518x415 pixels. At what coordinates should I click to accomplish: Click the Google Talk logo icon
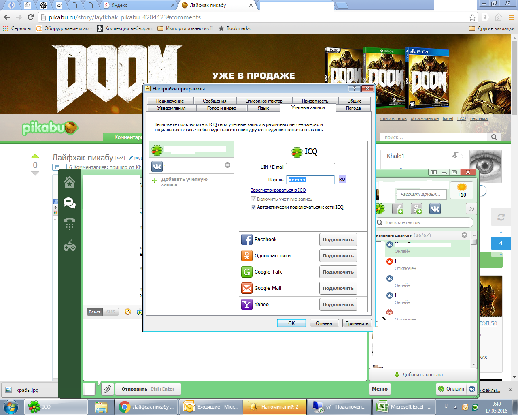click(x=247, y=272)
